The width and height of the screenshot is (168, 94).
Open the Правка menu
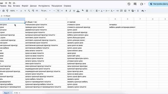pos(3,6)
